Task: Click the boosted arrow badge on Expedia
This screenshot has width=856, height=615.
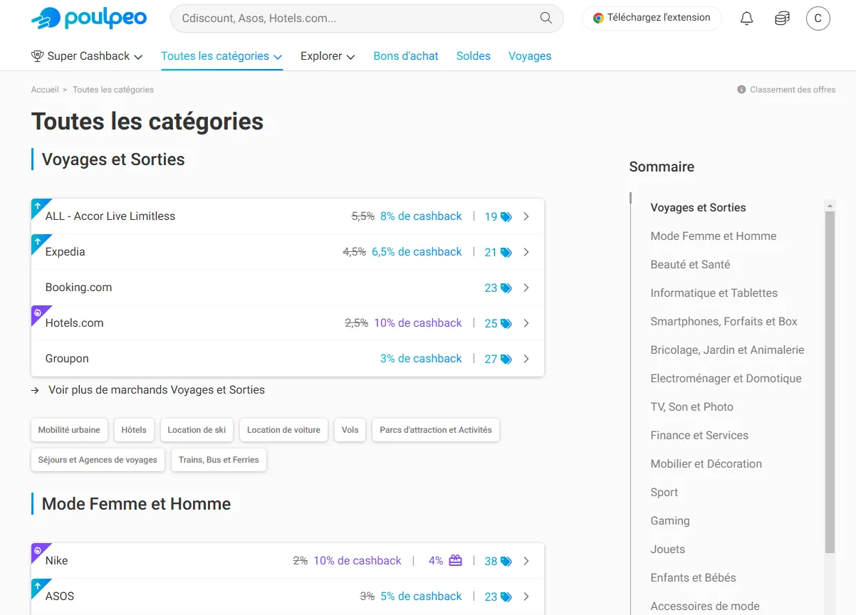Action: click(x=38, y=241)
